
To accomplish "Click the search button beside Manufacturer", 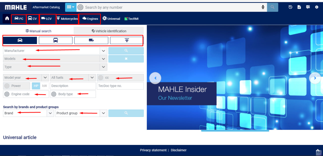I will 126,51.
